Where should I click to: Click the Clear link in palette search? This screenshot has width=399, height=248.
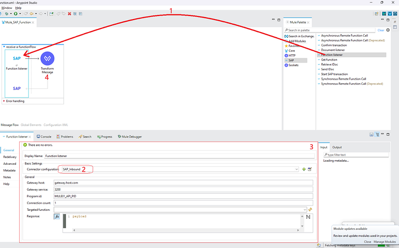pos(381,30)
